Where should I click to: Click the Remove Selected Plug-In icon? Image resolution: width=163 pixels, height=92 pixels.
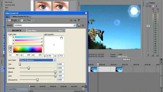tap(75, 20)
